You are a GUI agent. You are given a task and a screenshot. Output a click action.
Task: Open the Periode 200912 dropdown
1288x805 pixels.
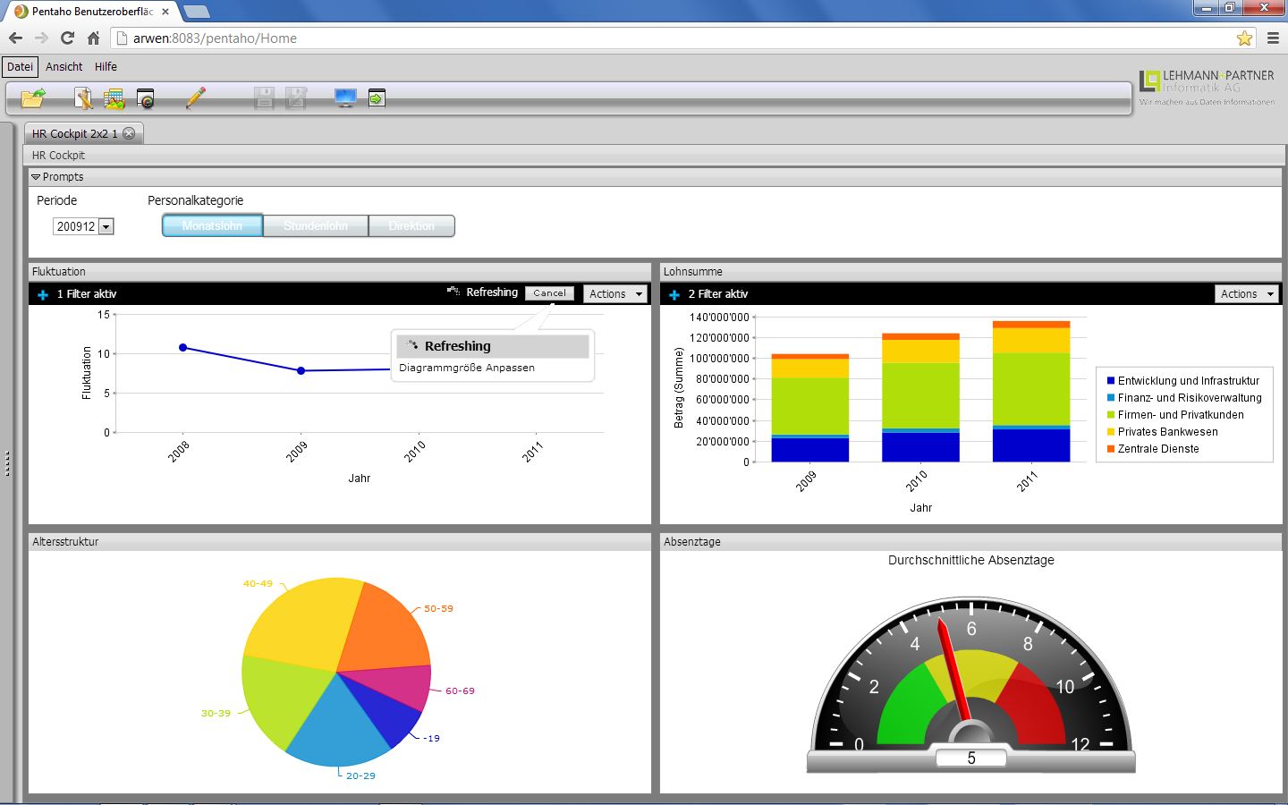(x=83, y=226)
